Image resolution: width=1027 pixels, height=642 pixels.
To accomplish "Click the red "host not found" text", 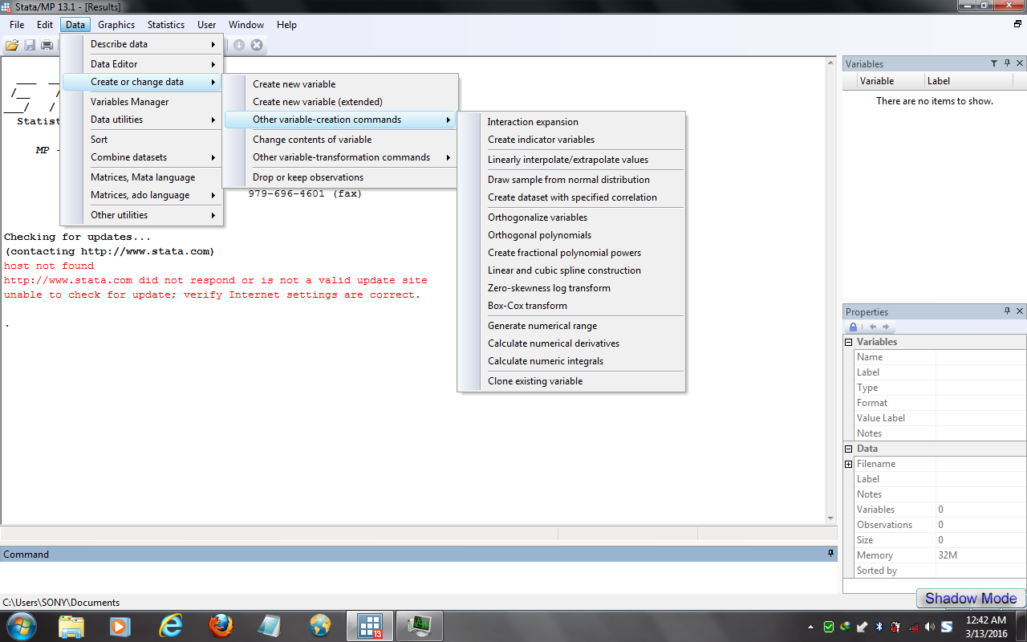I will [x=49, y=266].
